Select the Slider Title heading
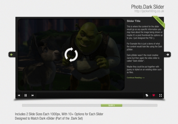The image size is (178, 124). (133, 21)
